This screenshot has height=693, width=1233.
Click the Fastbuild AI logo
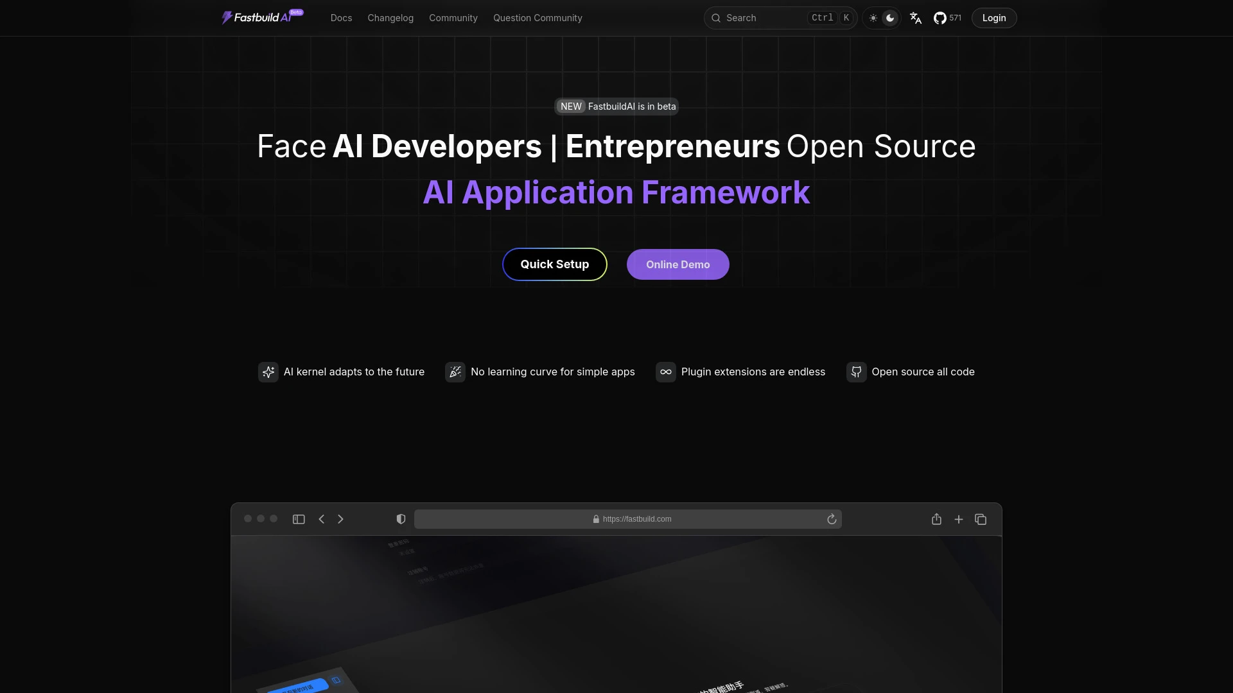[x=260, y=17]
